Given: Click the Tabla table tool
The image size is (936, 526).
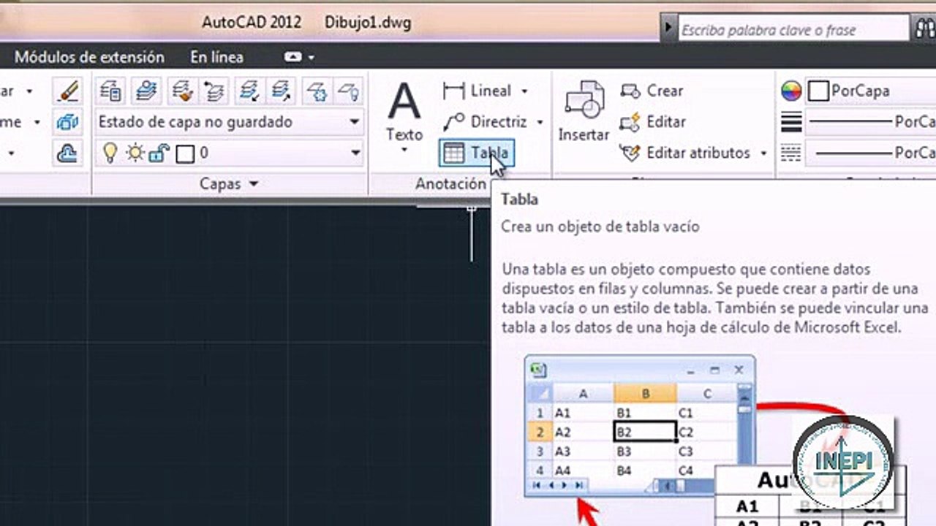Looking at the screenshot, I should pos(477,153).
